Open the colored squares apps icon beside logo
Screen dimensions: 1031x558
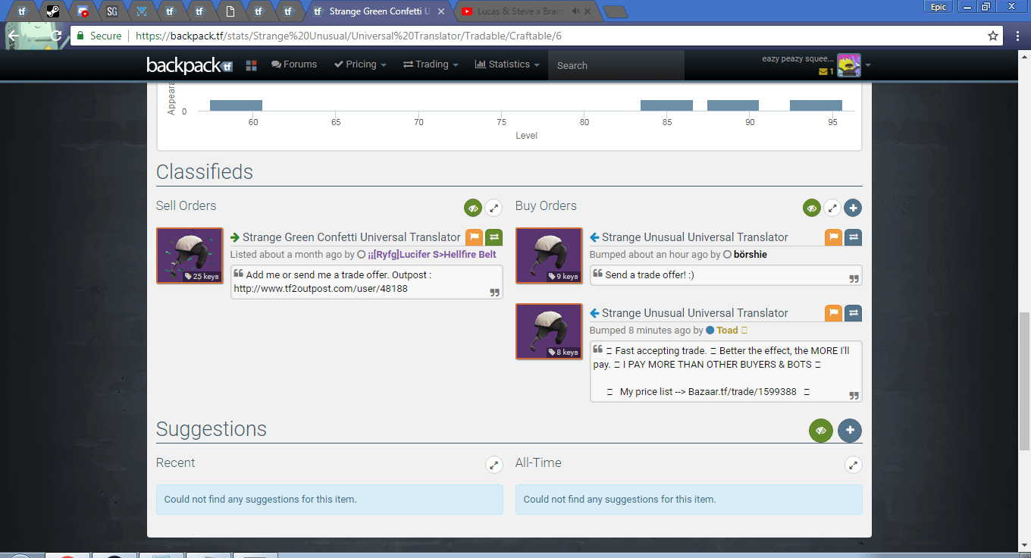click(252, 66)
